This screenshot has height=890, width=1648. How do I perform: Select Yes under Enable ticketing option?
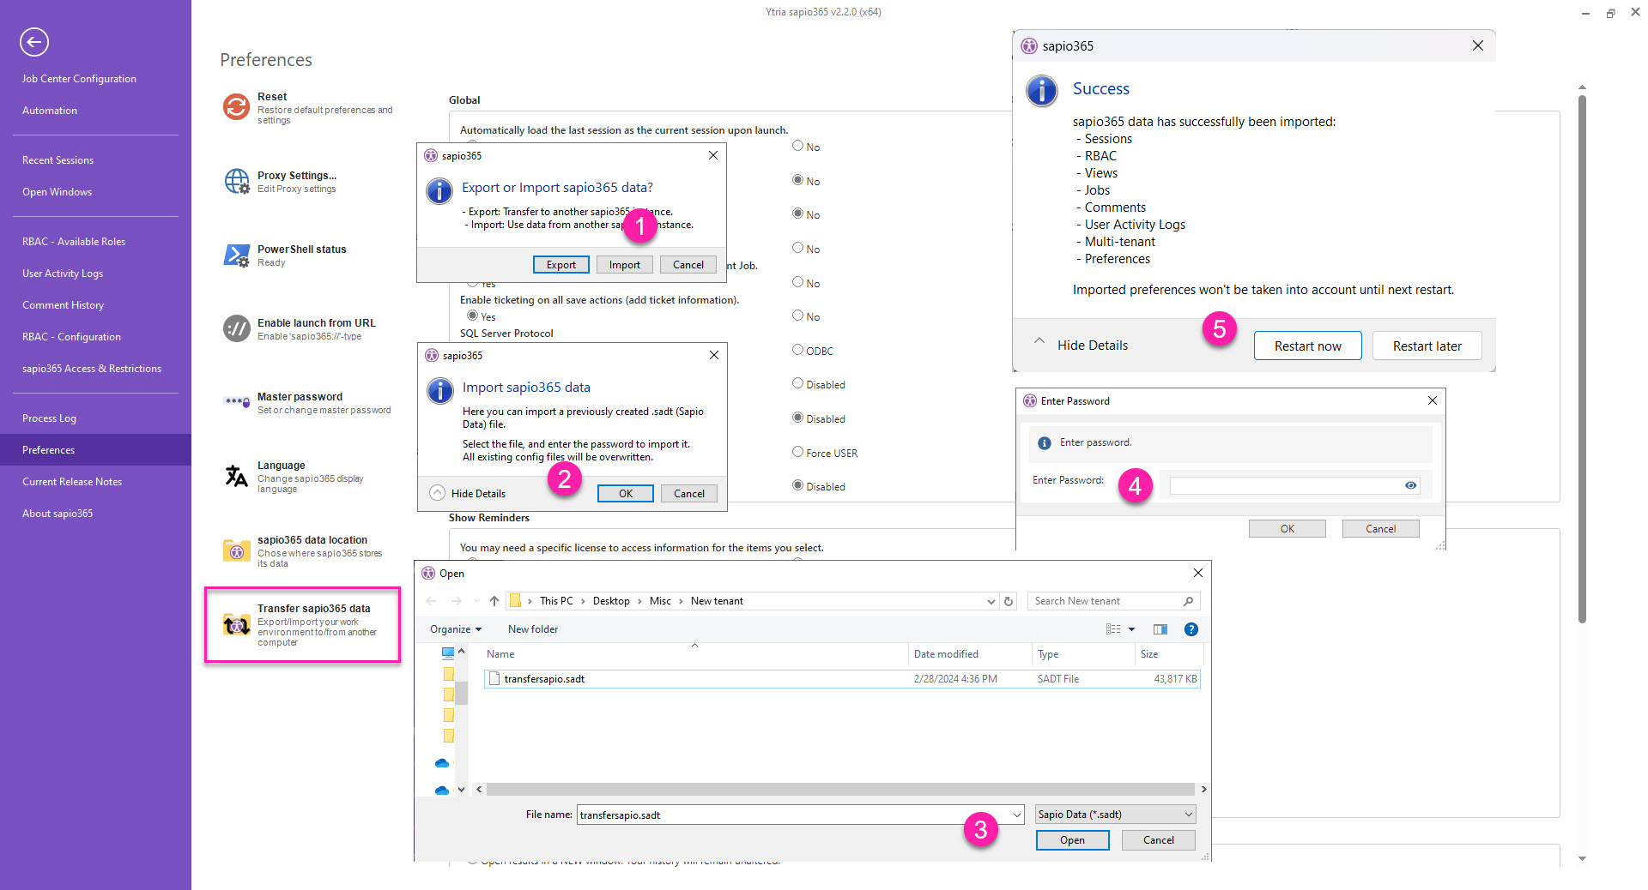[472, 316]
